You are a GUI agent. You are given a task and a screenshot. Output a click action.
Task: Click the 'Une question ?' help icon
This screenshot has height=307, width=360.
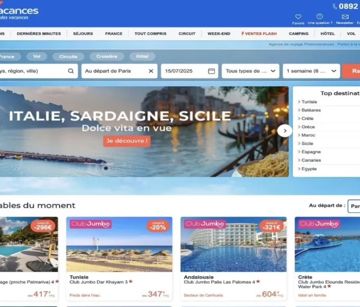tap(320, 16)
